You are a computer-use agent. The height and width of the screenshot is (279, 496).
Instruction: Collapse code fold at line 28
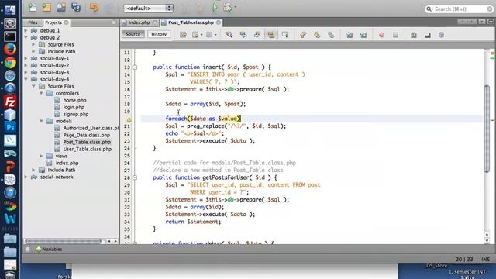pyautogui.click(x=135, y=177)
